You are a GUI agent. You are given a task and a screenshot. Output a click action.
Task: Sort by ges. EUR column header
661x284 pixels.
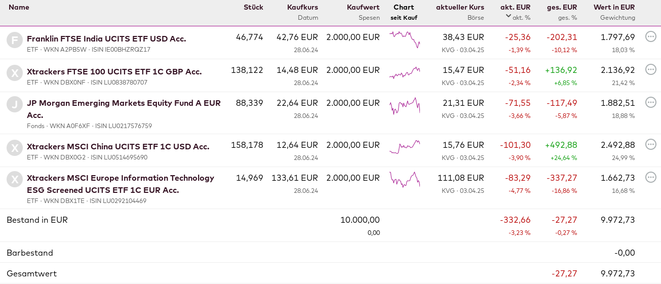pyautogui.click(x=562, y=7)
